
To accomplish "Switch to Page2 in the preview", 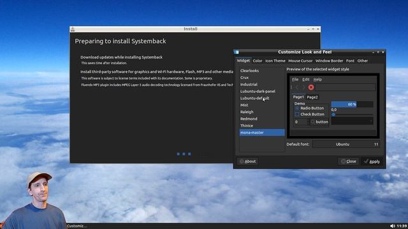I will [312, 97].
